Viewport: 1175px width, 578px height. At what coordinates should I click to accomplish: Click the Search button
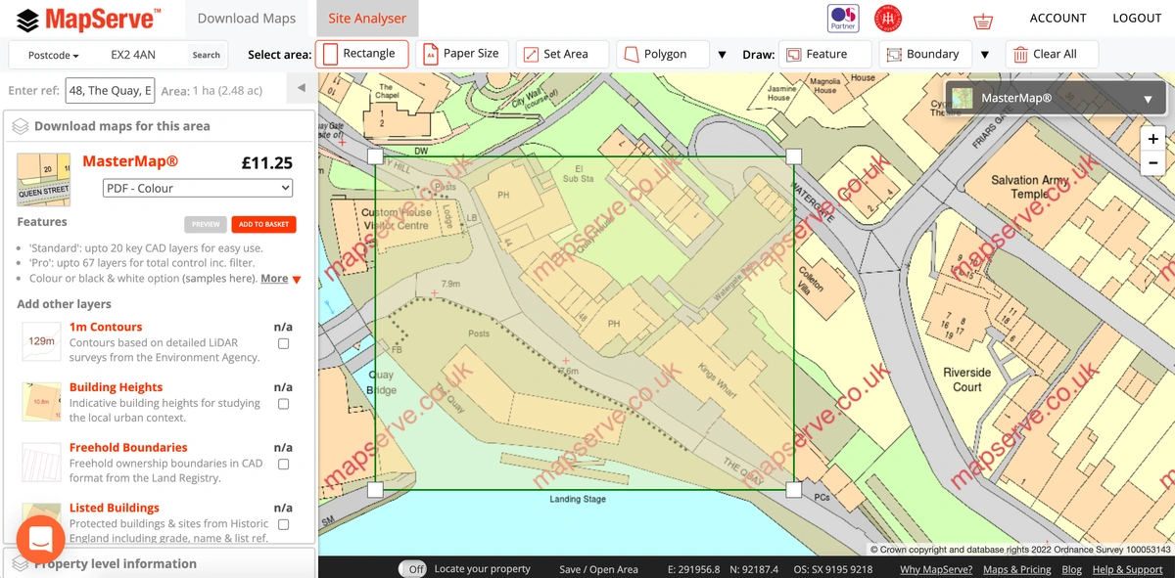(x=207, y=55)
